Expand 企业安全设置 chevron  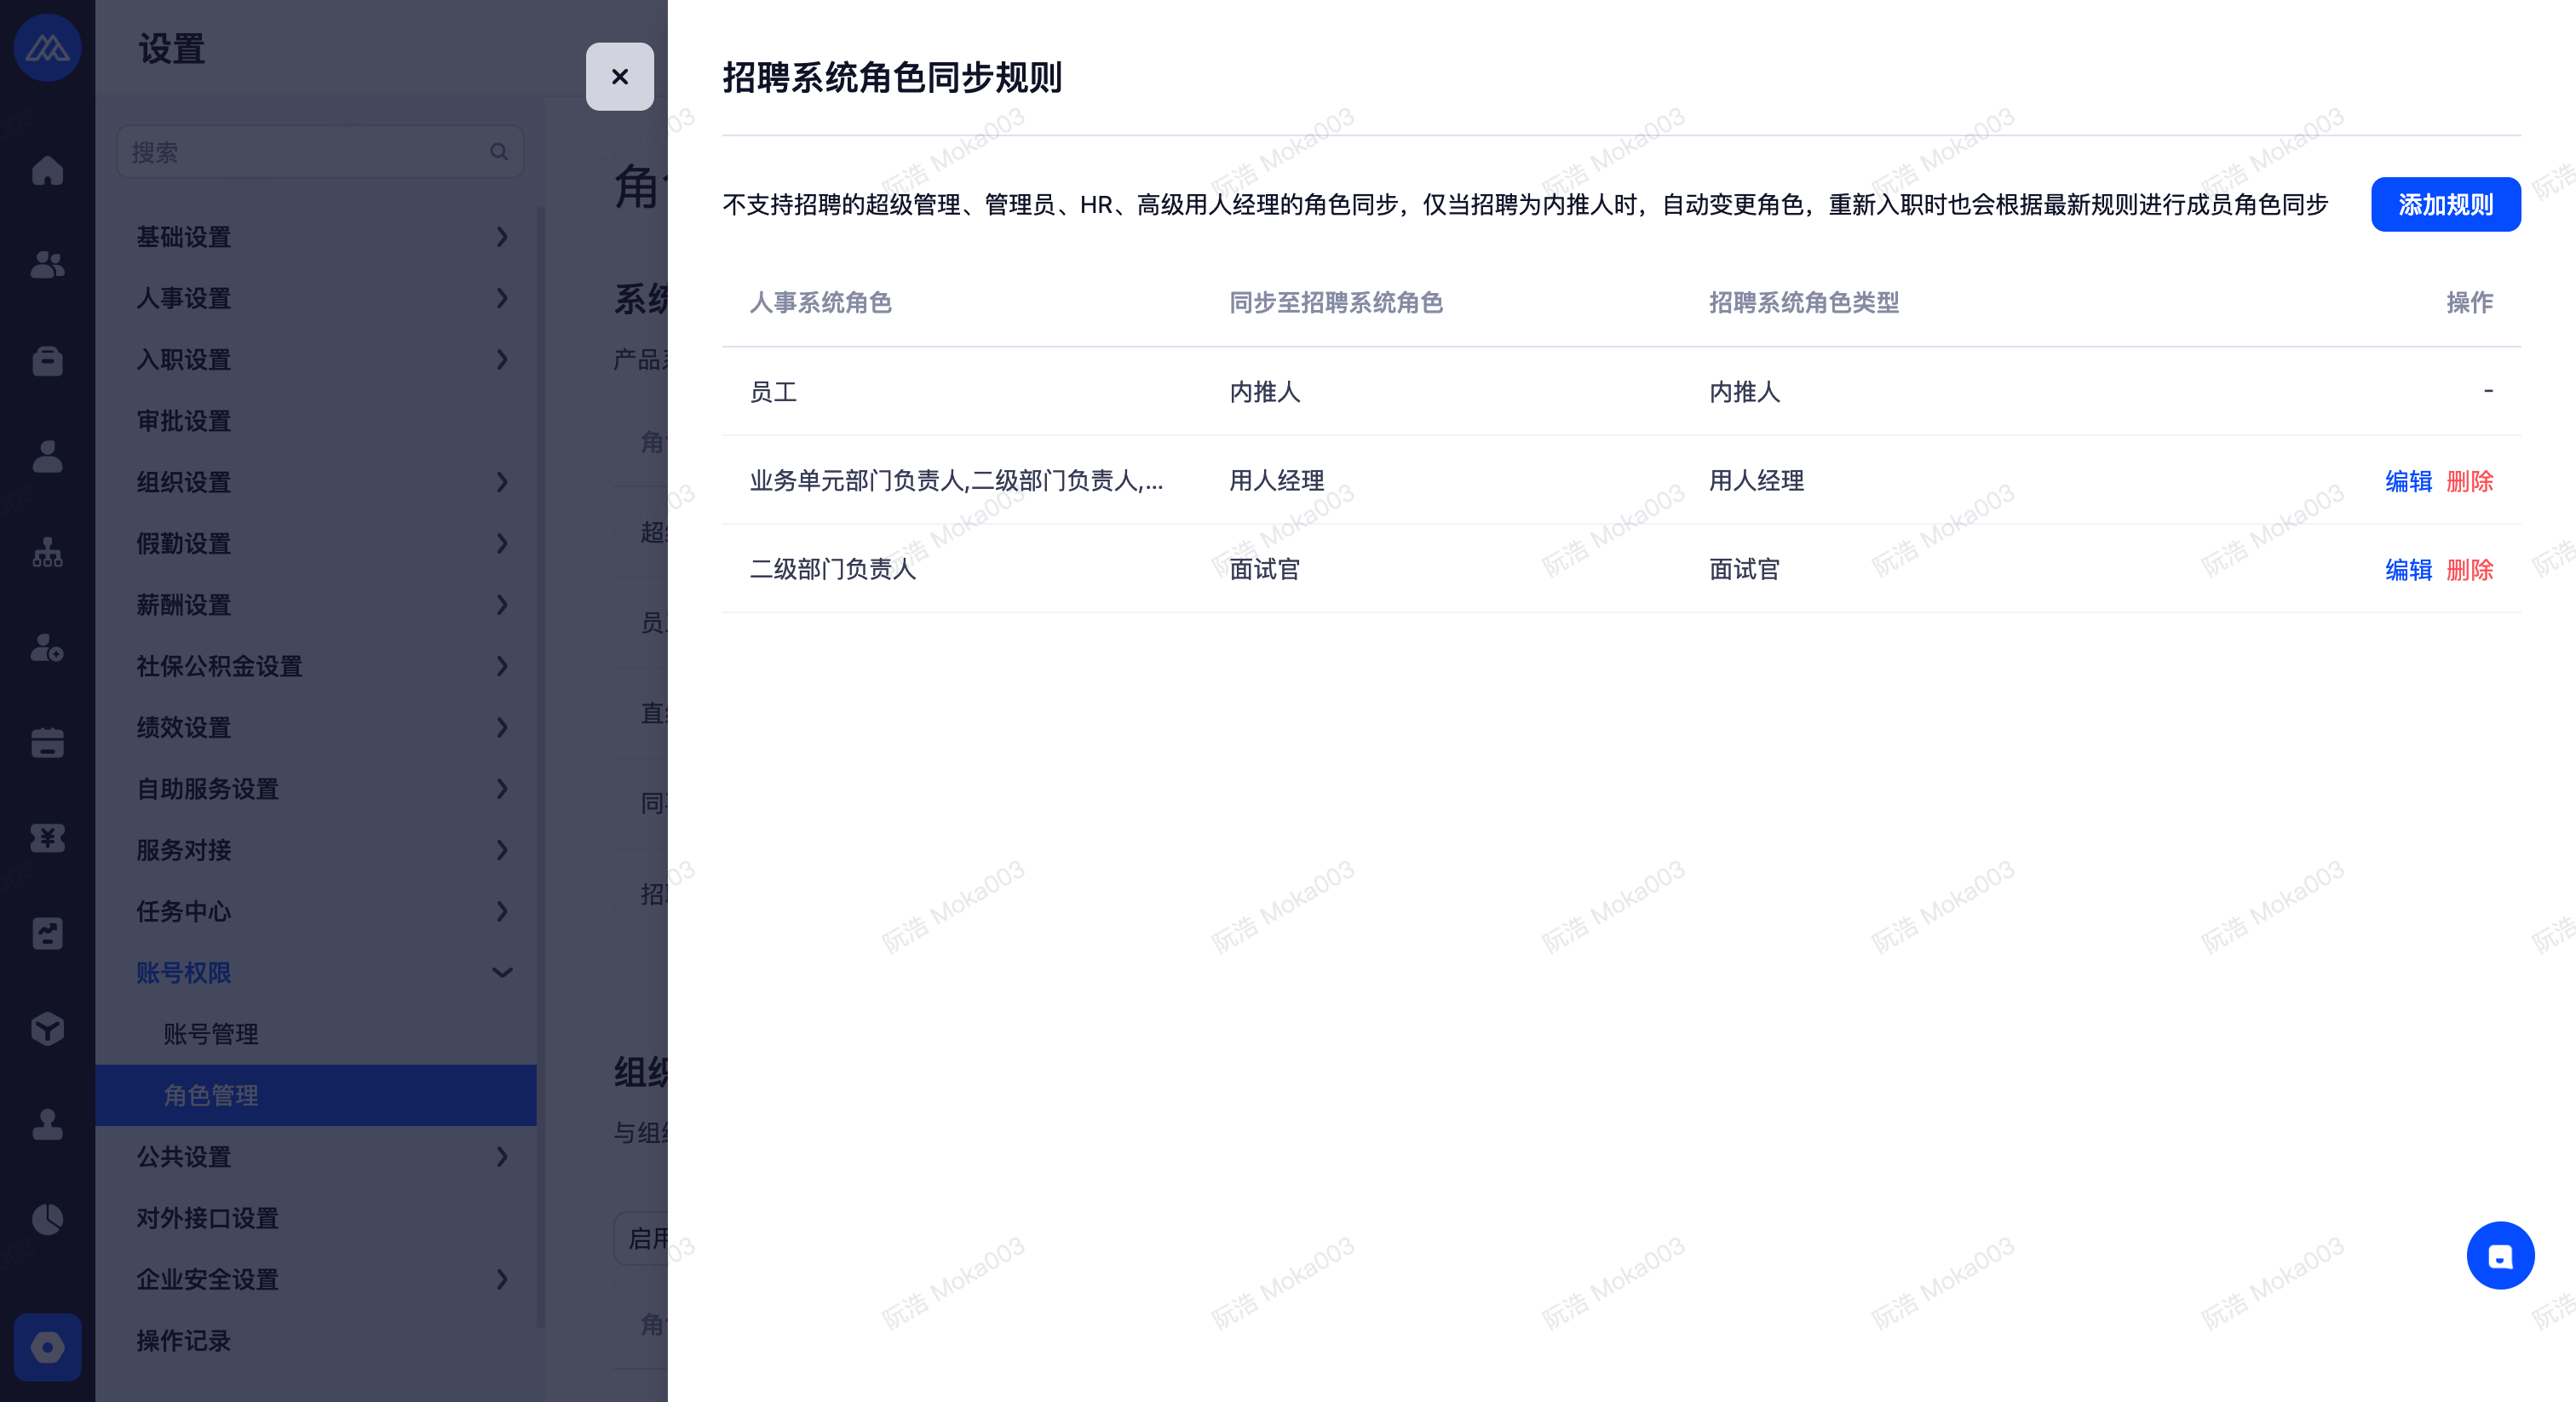pyautogui.click(x=502, y=1279)
